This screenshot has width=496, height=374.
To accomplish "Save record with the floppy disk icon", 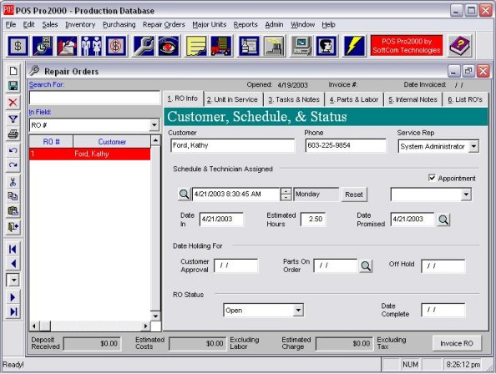I will tap(13, 86).
